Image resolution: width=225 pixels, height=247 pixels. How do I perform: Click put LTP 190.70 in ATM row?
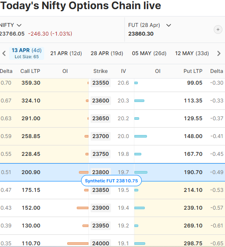[x=193, y=172]
